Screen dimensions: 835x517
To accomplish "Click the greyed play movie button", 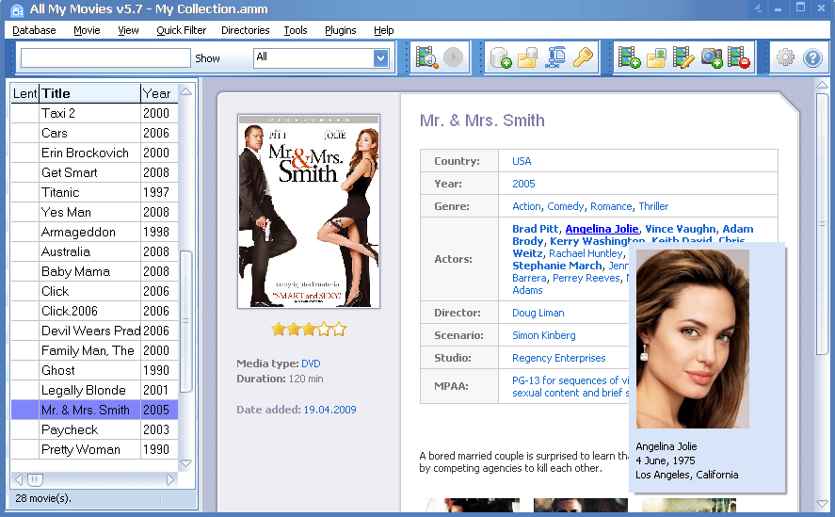I will 453,57.
